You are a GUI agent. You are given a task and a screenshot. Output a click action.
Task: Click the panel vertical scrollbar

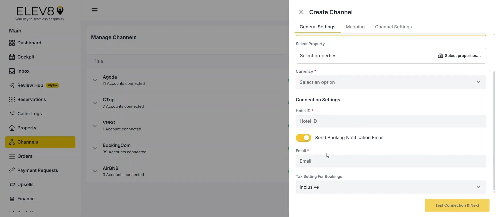(494, 130)
